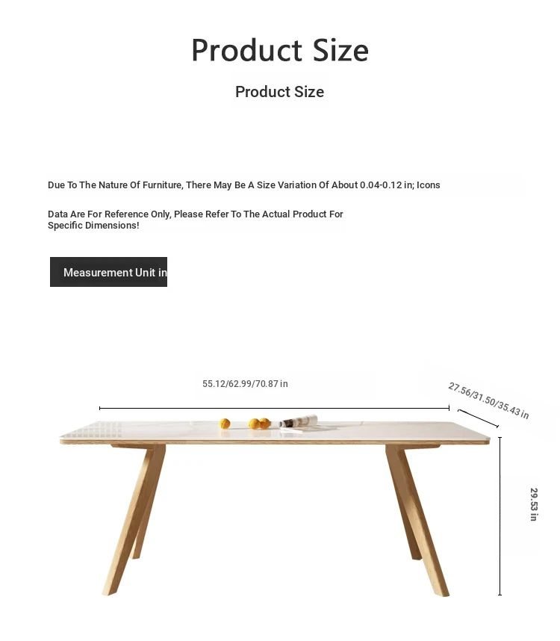The width and height of the screenshot is (560, 641).
Task: Click the 55.12/62.99/70.87 in length label
Action: tap(245, 384)
